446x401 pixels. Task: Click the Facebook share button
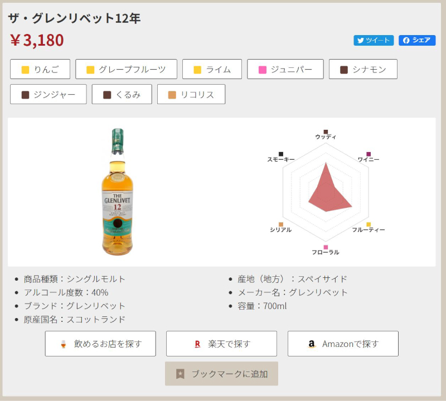pyautogui.click(x=416, y=40)
